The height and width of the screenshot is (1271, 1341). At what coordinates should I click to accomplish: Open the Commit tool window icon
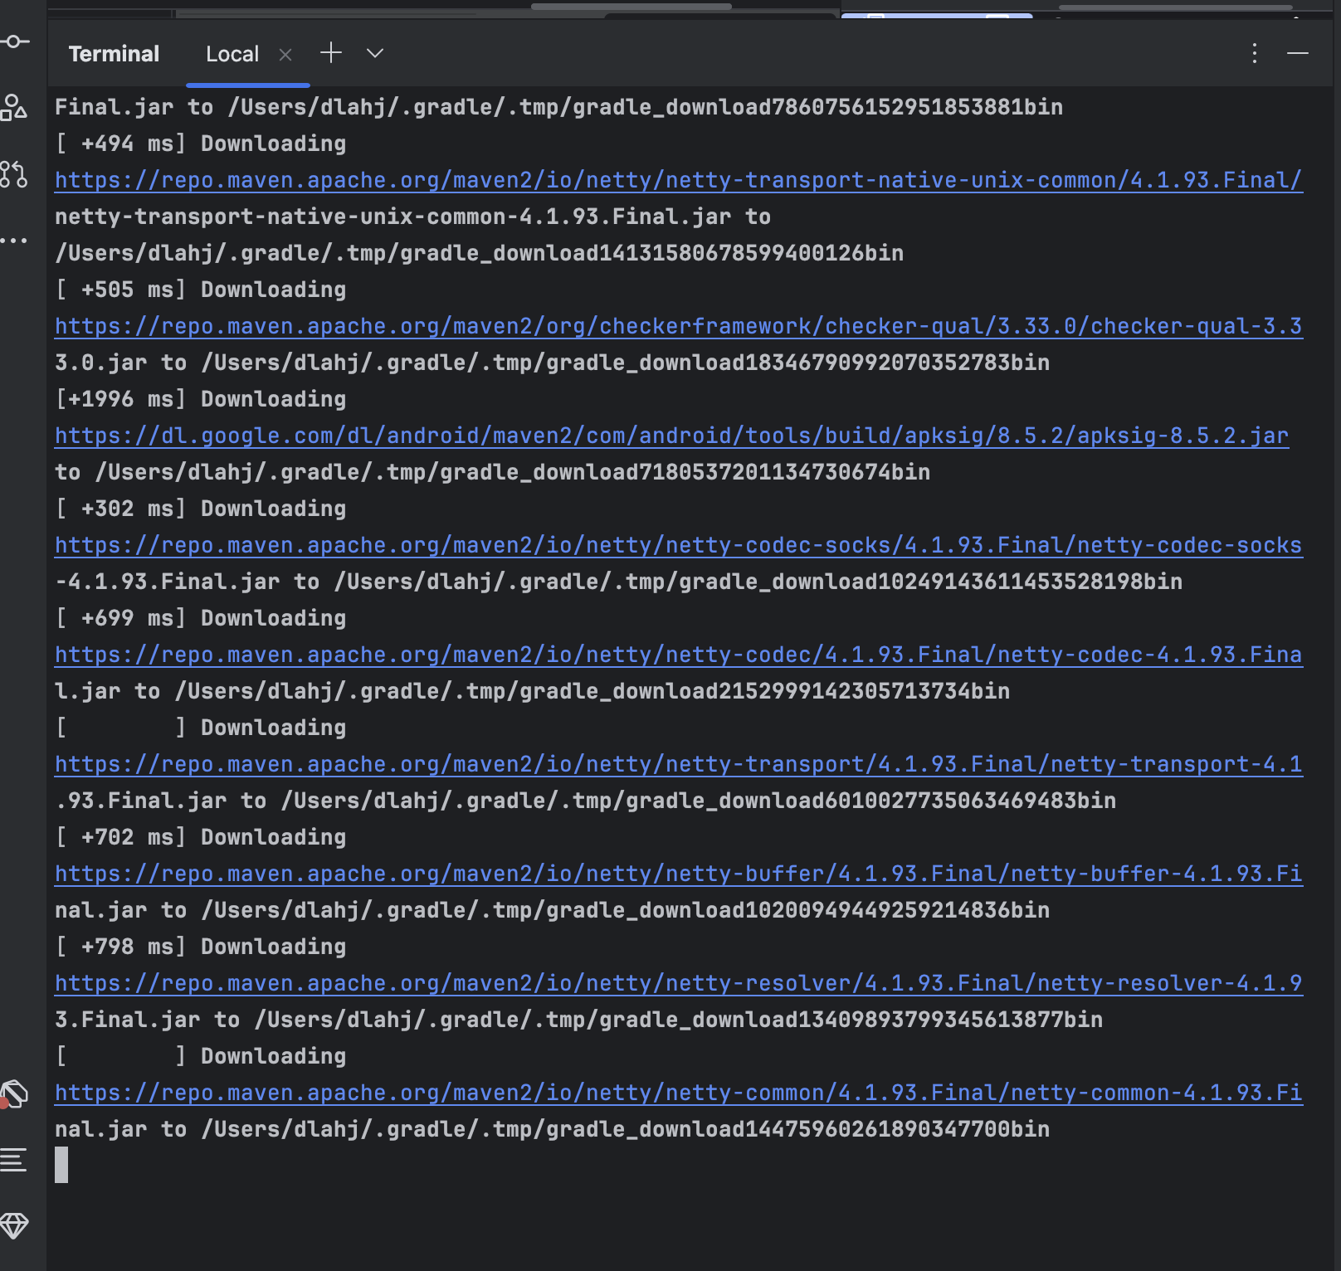[x=14, y=41]
